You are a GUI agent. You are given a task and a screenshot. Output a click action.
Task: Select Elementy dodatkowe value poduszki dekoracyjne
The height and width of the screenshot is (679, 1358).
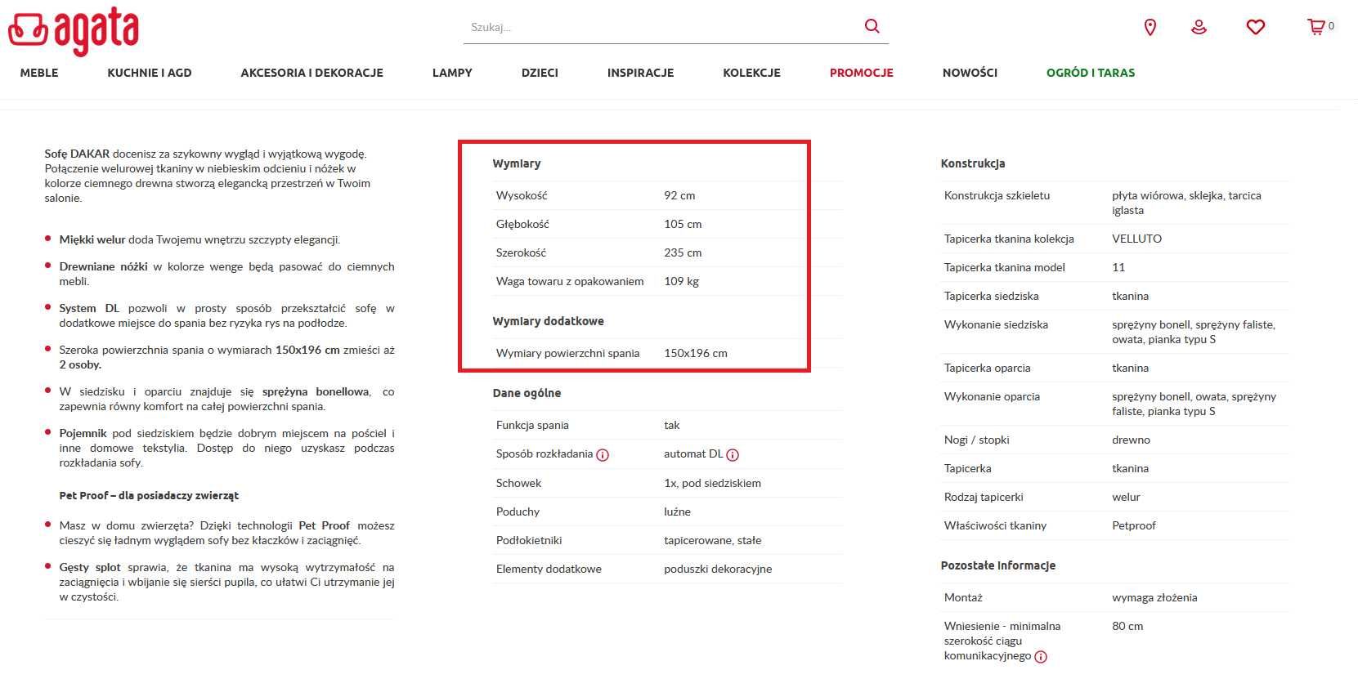pos(718,569)
